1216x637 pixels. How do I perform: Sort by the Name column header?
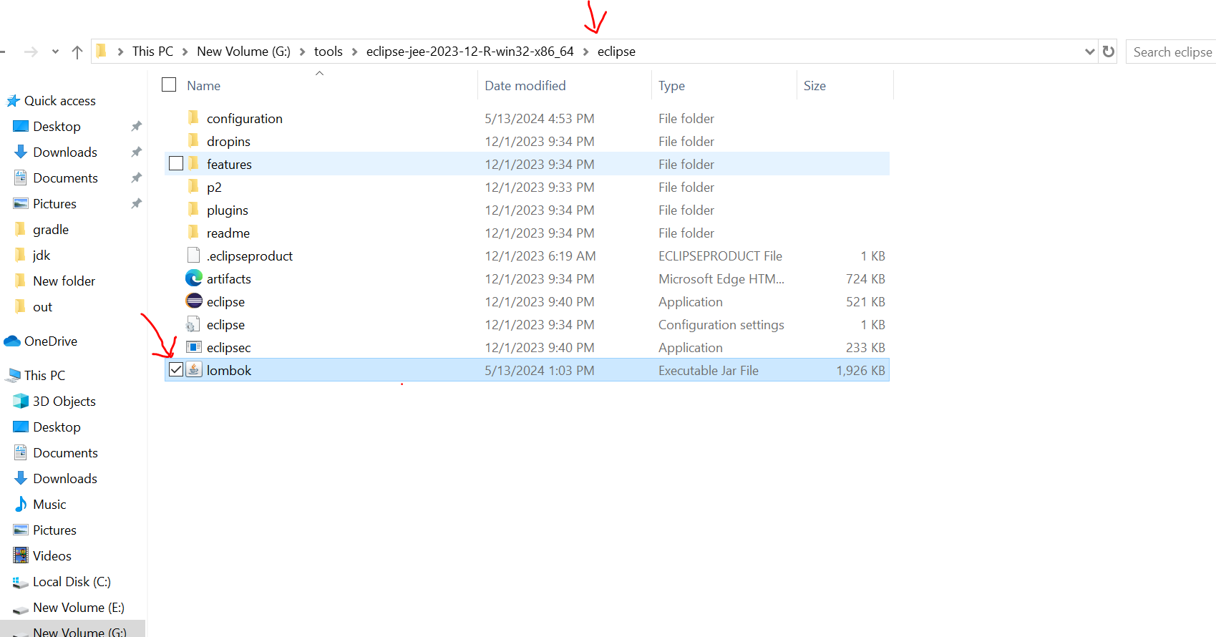pyautogui.click(x=203, y=86)
